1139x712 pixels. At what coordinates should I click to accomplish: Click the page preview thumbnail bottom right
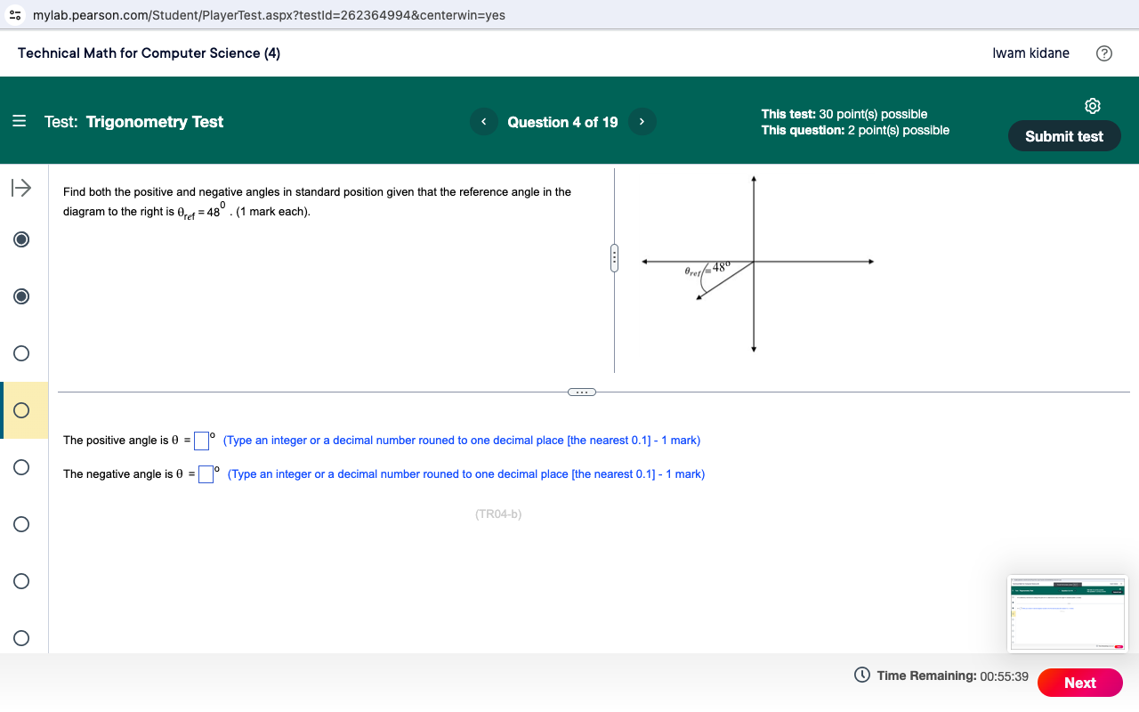1067,614
